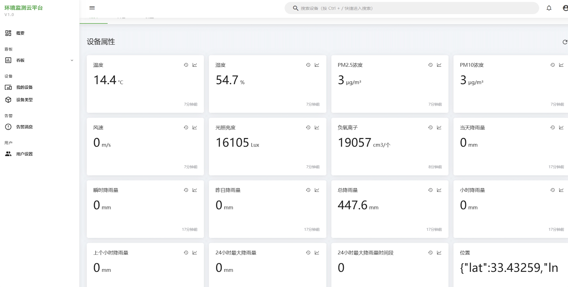View history of PM2.5浓度 card
This screenshot has width=568, height=287.
click(430, 65)
